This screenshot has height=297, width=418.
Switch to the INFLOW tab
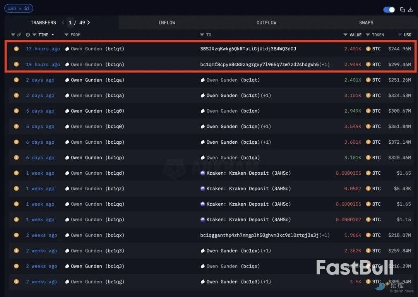pyautogui.click(x=166, y=22)
